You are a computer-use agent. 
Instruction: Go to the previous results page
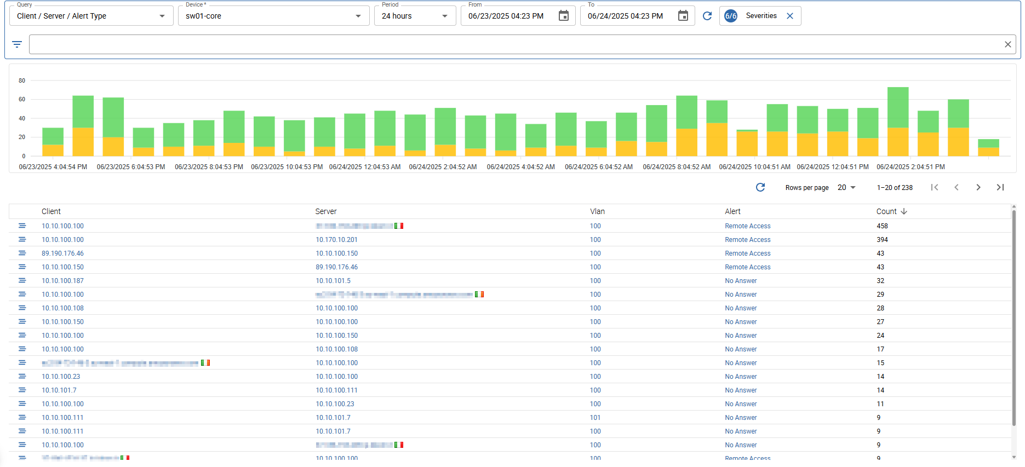pyautogui.click(x=957, y=187)
